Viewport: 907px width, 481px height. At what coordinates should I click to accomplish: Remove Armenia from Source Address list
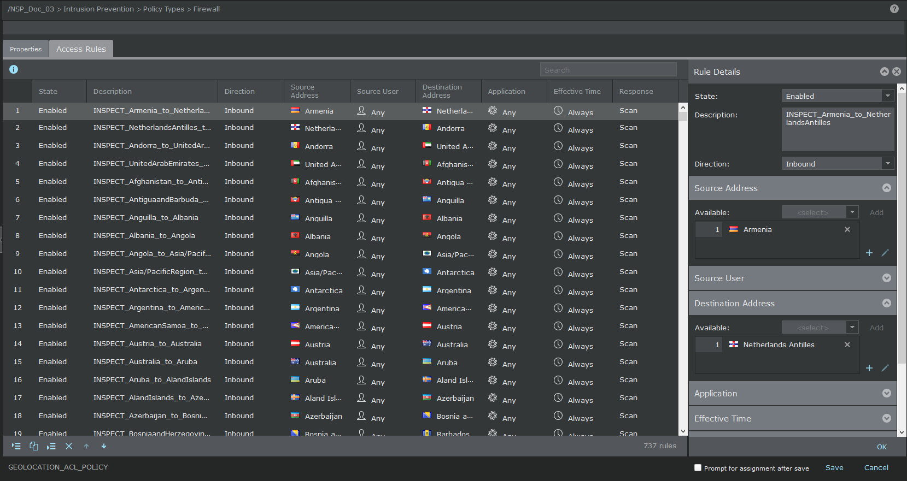coord(847,229)
